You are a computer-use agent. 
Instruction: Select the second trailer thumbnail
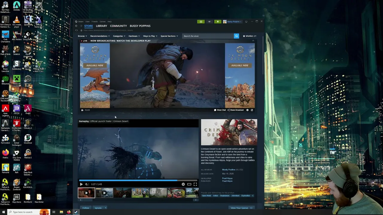(x=104, y=193)
